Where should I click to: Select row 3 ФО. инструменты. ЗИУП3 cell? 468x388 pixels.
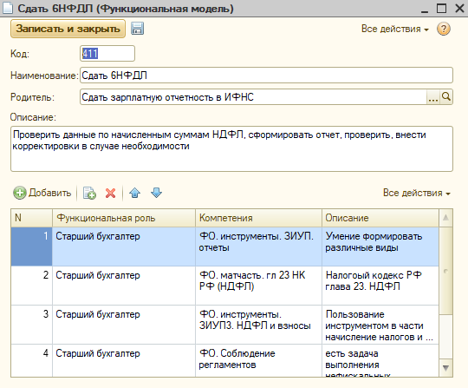[x=258, y=325]
